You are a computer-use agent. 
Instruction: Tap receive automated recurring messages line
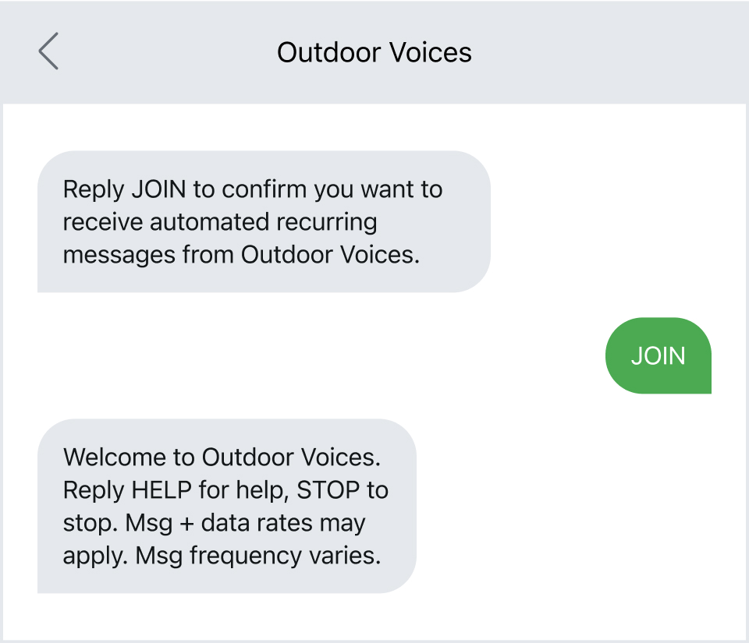(221, 221)
